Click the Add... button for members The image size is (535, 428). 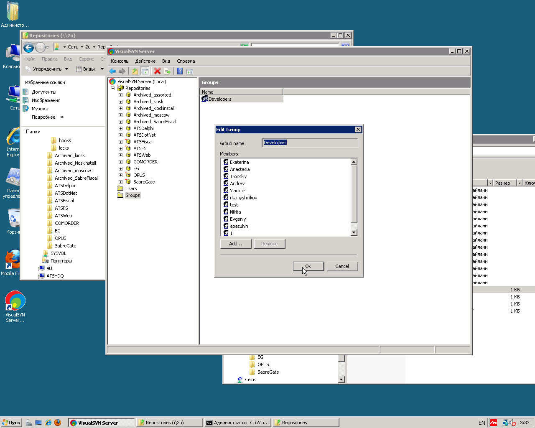(236, 244)
